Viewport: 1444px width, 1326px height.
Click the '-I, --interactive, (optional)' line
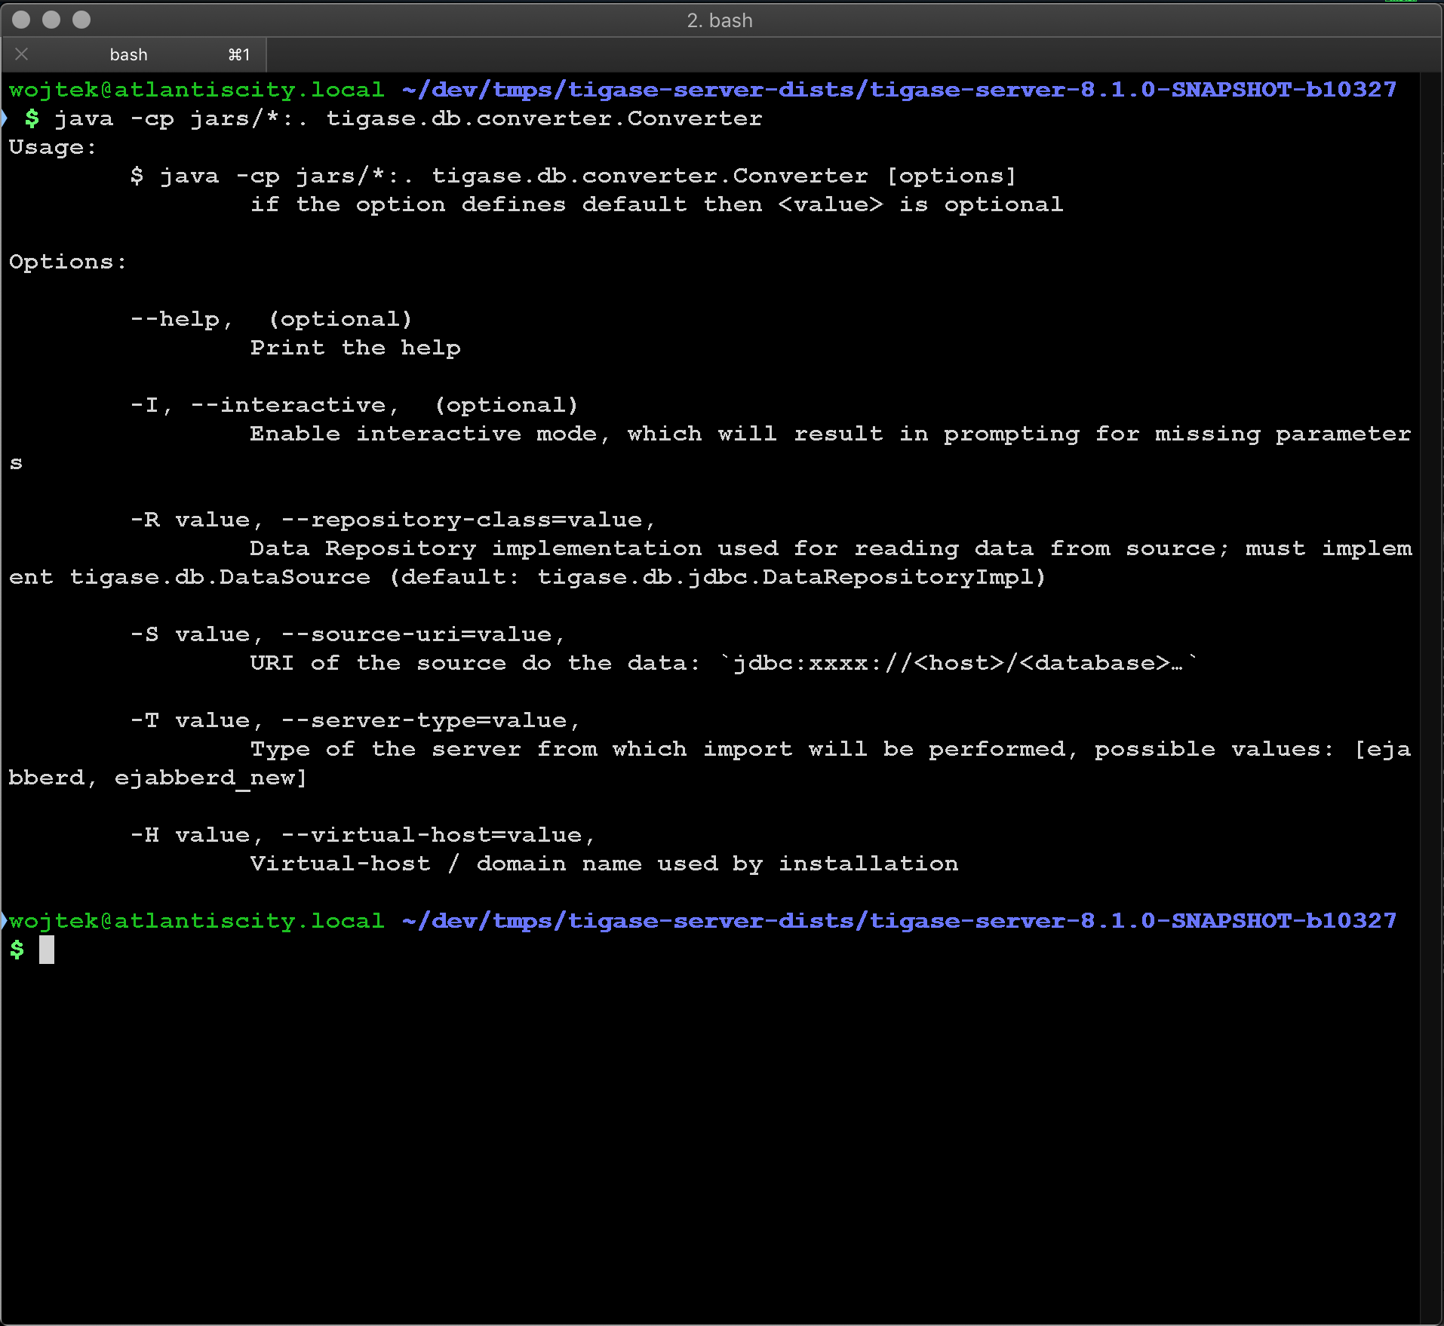click(355, 405)
